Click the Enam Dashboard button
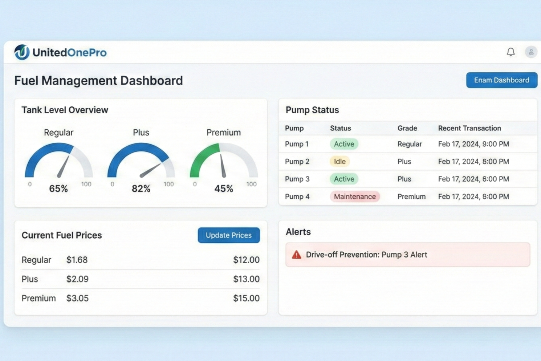This screenshot has height=361, width=541. [x=501, y=80]
